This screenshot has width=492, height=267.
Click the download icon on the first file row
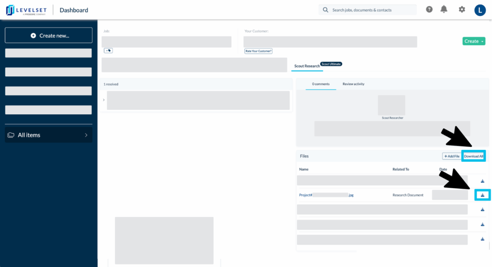coord(482,181)
